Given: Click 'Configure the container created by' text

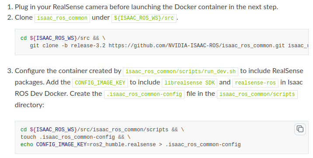Looking at the screenshot, I should tap(68, 71).
